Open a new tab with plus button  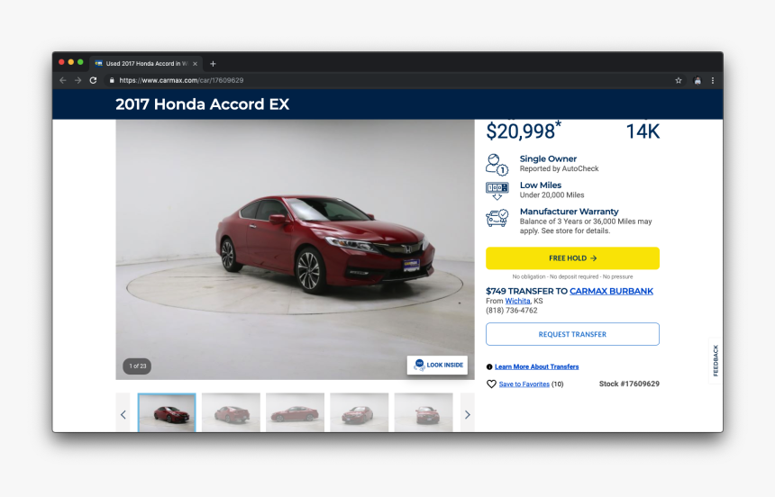pos(213,64)
